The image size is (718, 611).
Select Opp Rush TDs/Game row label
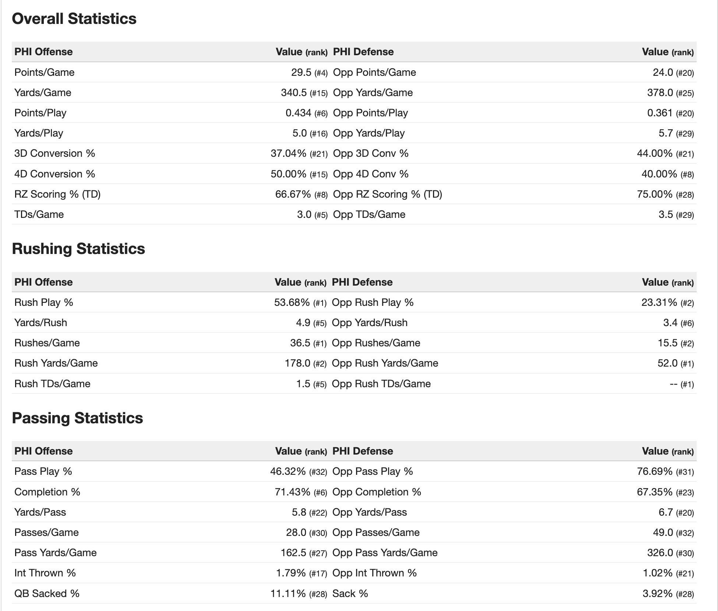pos(381,384)
